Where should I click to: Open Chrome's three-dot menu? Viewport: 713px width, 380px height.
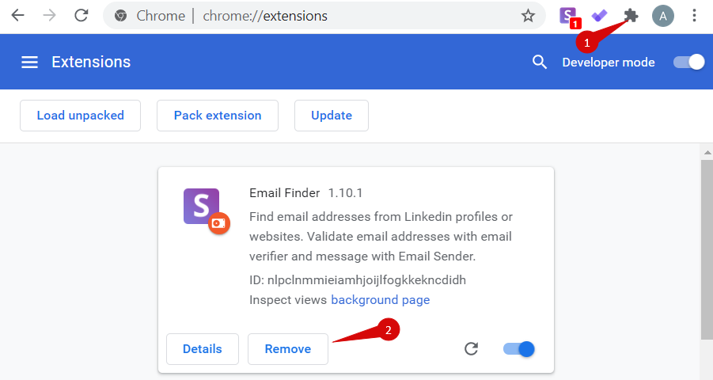point(694,16)
